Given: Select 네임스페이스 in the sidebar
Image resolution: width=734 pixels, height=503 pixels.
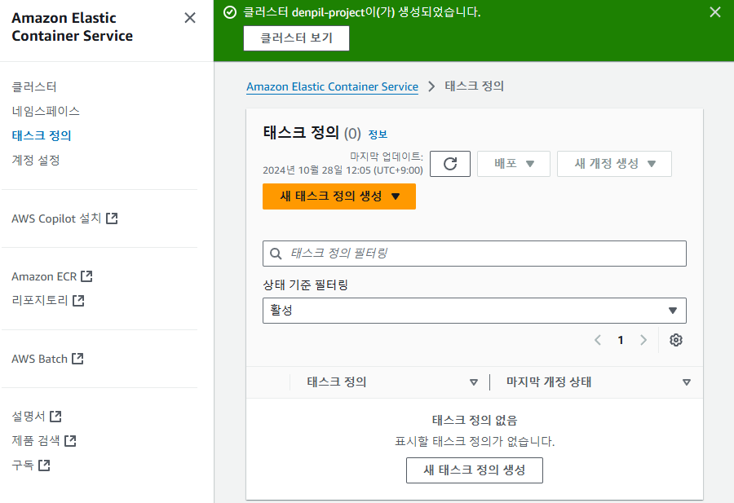Looking at the screenshot, I should coord(46,112).
